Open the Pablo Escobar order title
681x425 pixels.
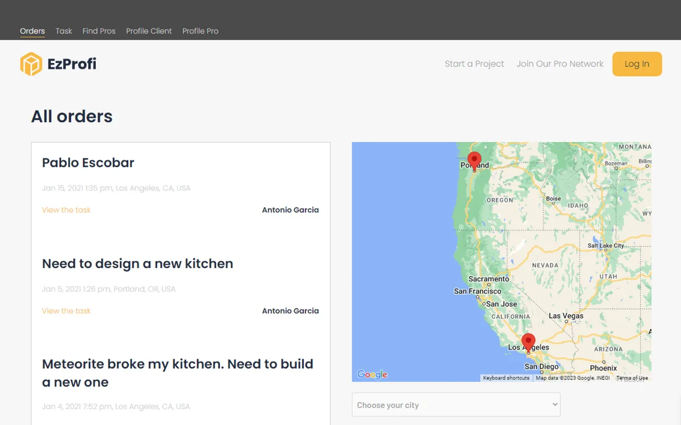[88, 163]
